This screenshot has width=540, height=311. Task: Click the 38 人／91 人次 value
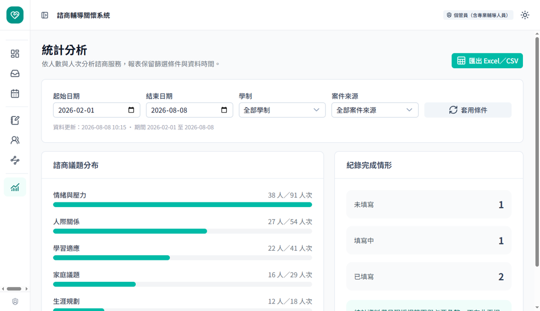pos(290,195)
